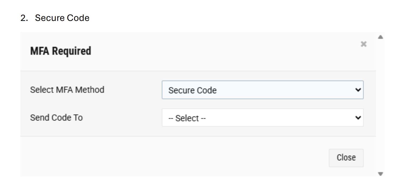Screen dimensions: 406x187
Task: Click the scroll down arrow icon
Action: [380, 174]
